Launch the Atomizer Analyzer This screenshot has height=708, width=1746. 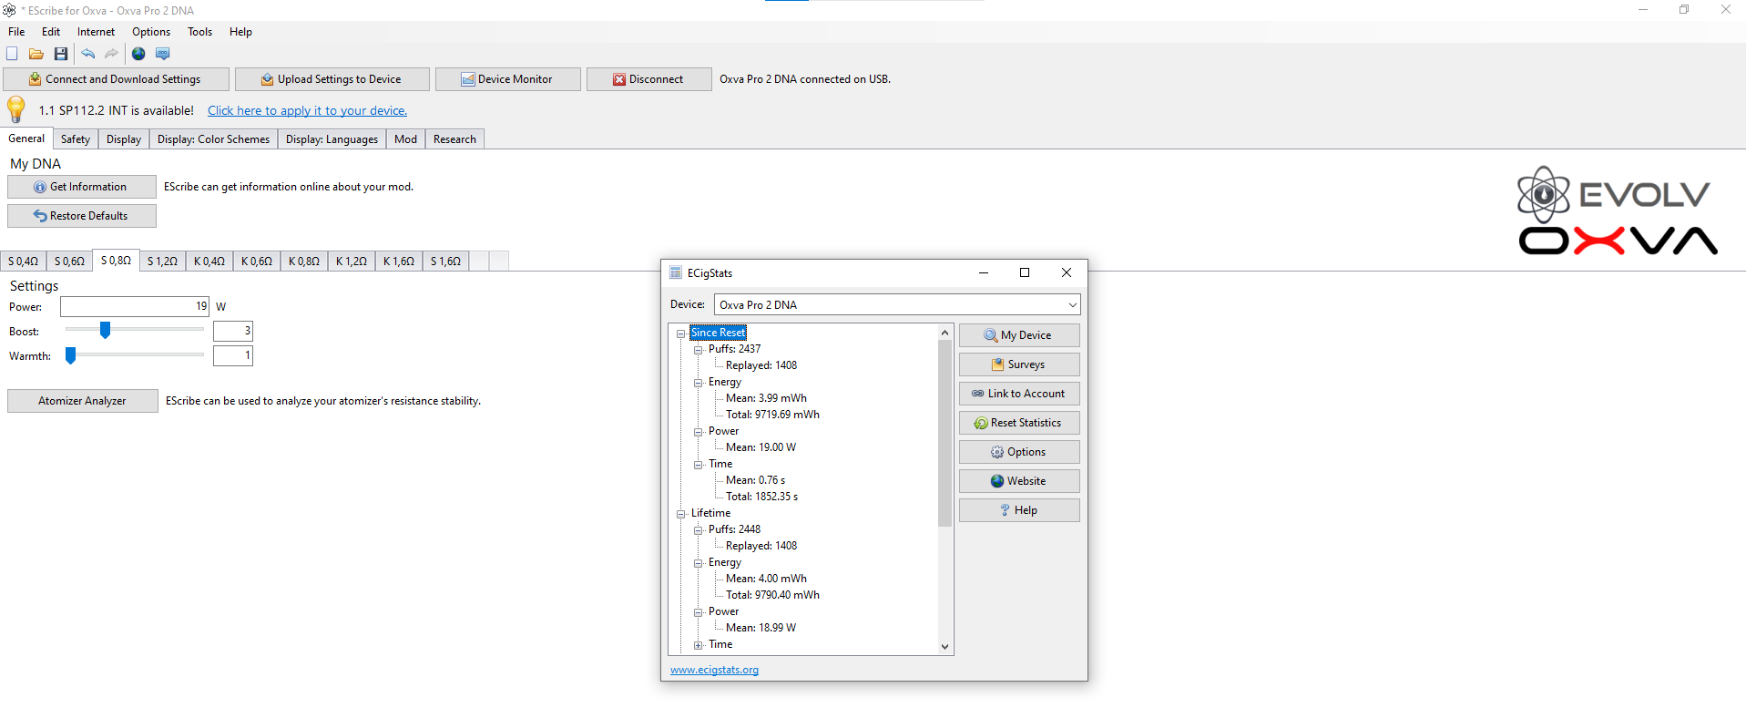point(82,401)
